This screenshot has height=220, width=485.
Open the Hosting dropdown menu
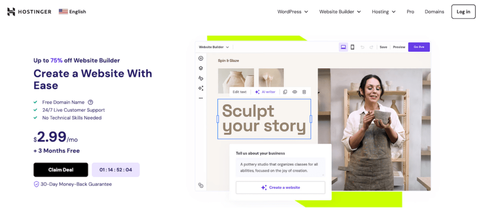coord(384,12)
